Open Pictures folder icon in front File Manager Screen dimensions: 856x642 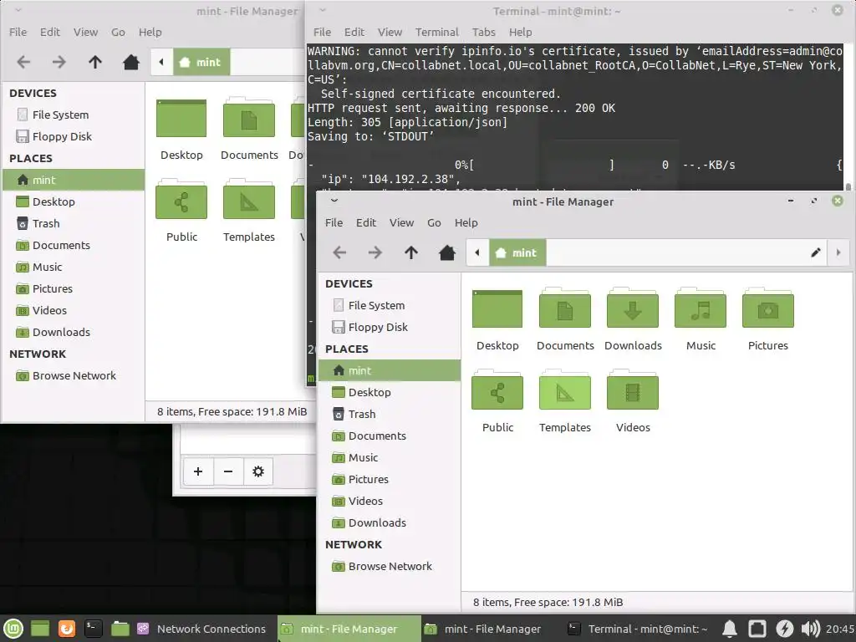(x=768, y=309)
